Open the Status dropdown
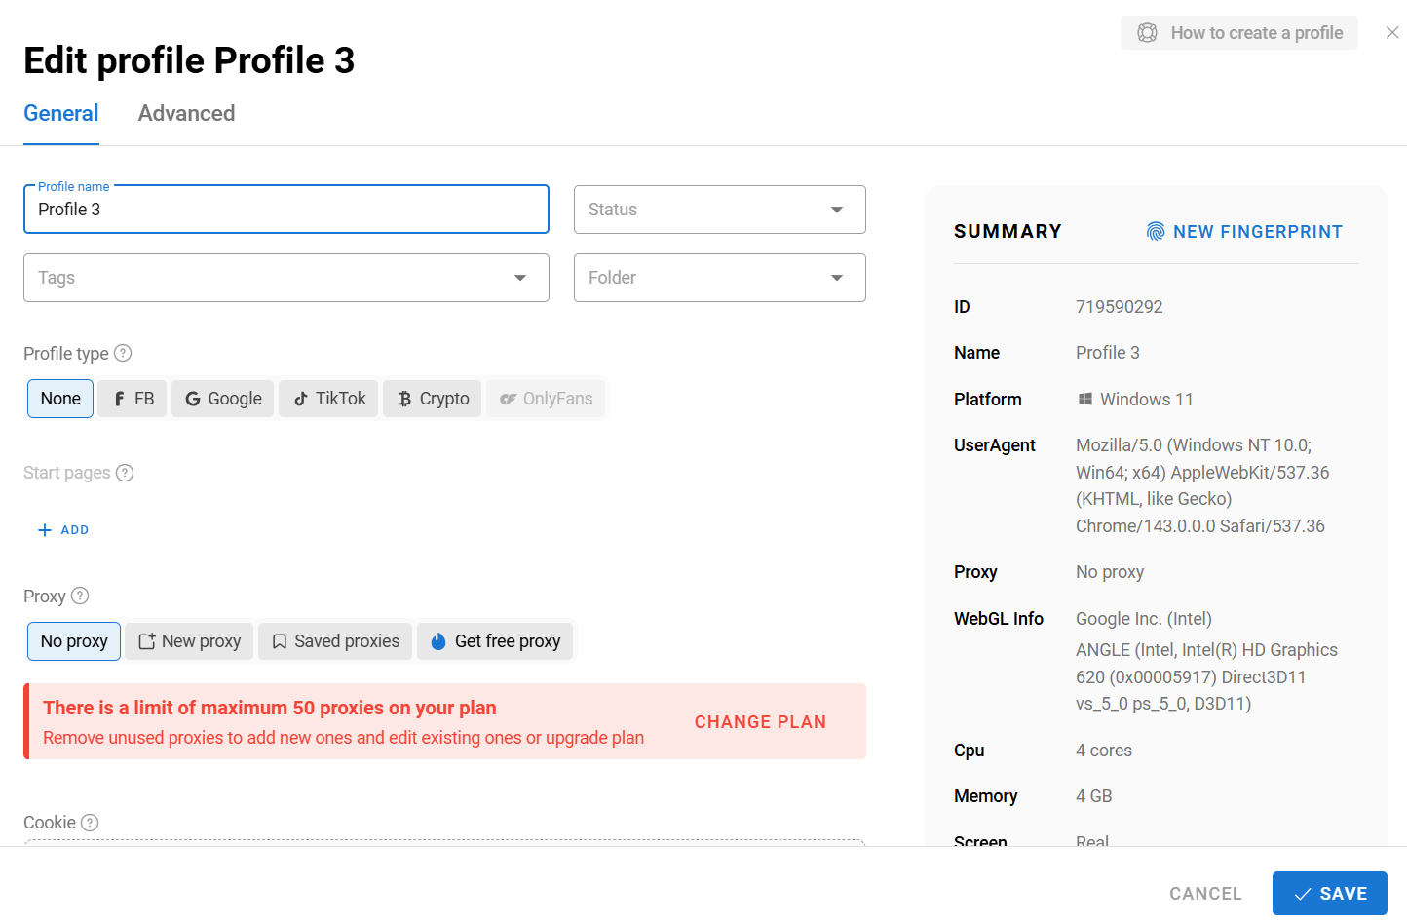Image resolution: width=1407 pixels, height=924 pixels. [719, 210]
